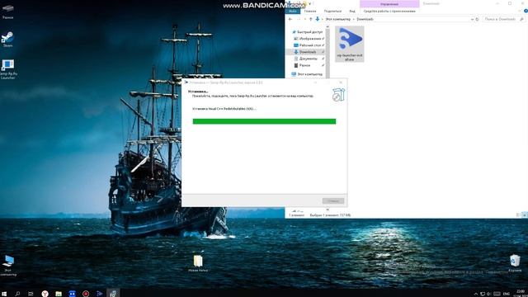
Task: Expand the Explorer ribbon chevron
Action: [520, 11]
